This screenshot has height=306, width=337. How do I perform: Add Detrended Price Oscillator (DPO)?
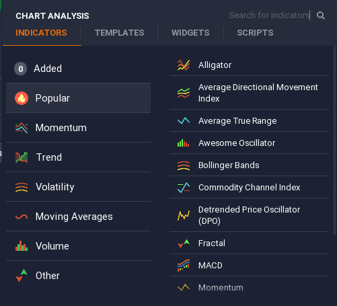[249, 215]
